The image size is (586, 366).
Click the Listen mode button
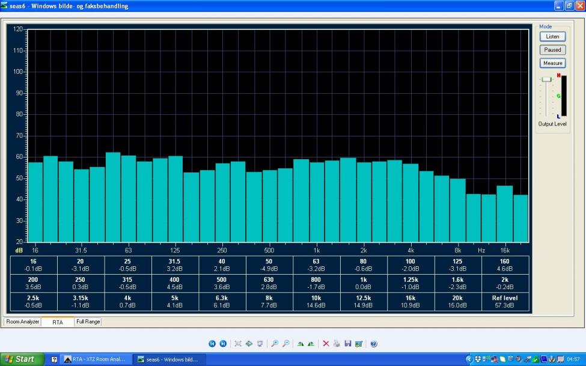[x=552, y=36]
